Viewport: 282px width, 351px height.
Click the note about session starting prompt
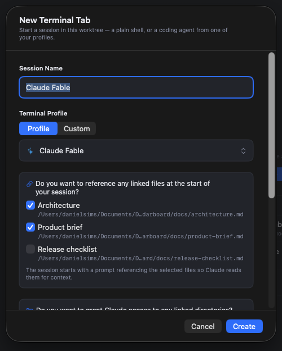[x=134, y=274]
